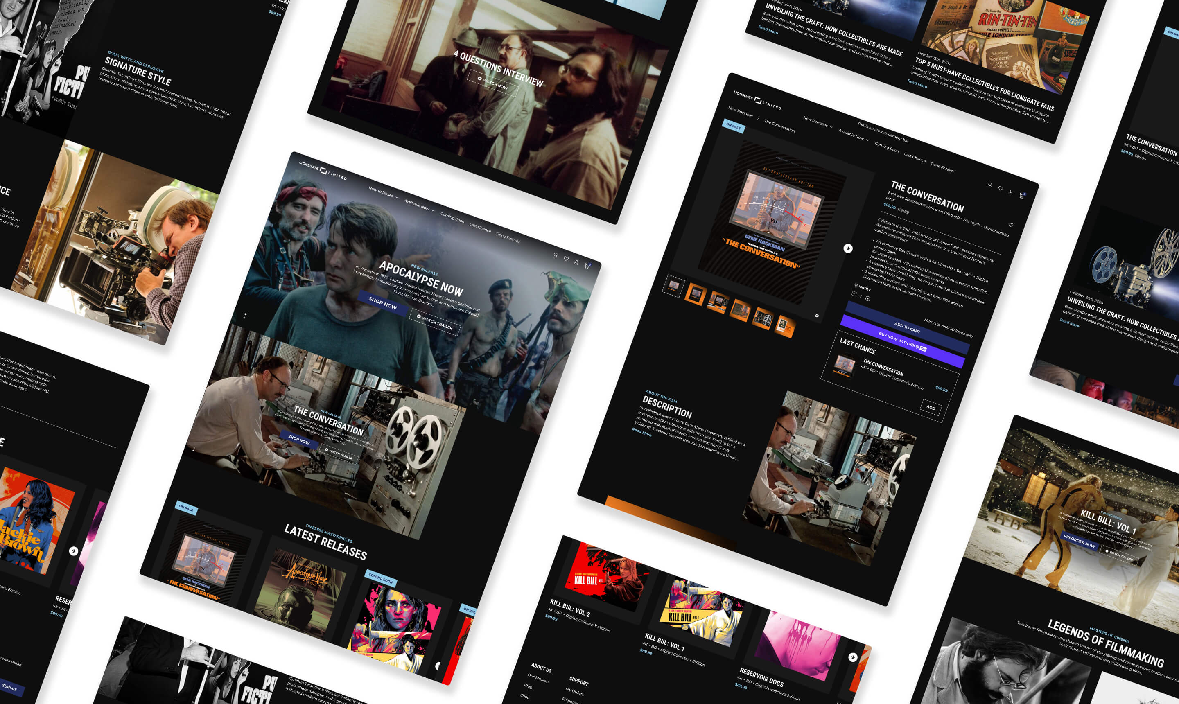Expand Available Now dropdown on product page

click(x=854, y=135)
